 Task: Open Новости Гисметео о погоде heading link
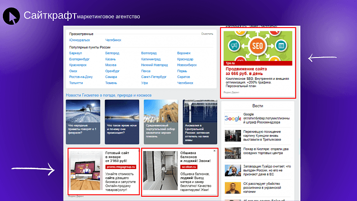pos(108,95)
